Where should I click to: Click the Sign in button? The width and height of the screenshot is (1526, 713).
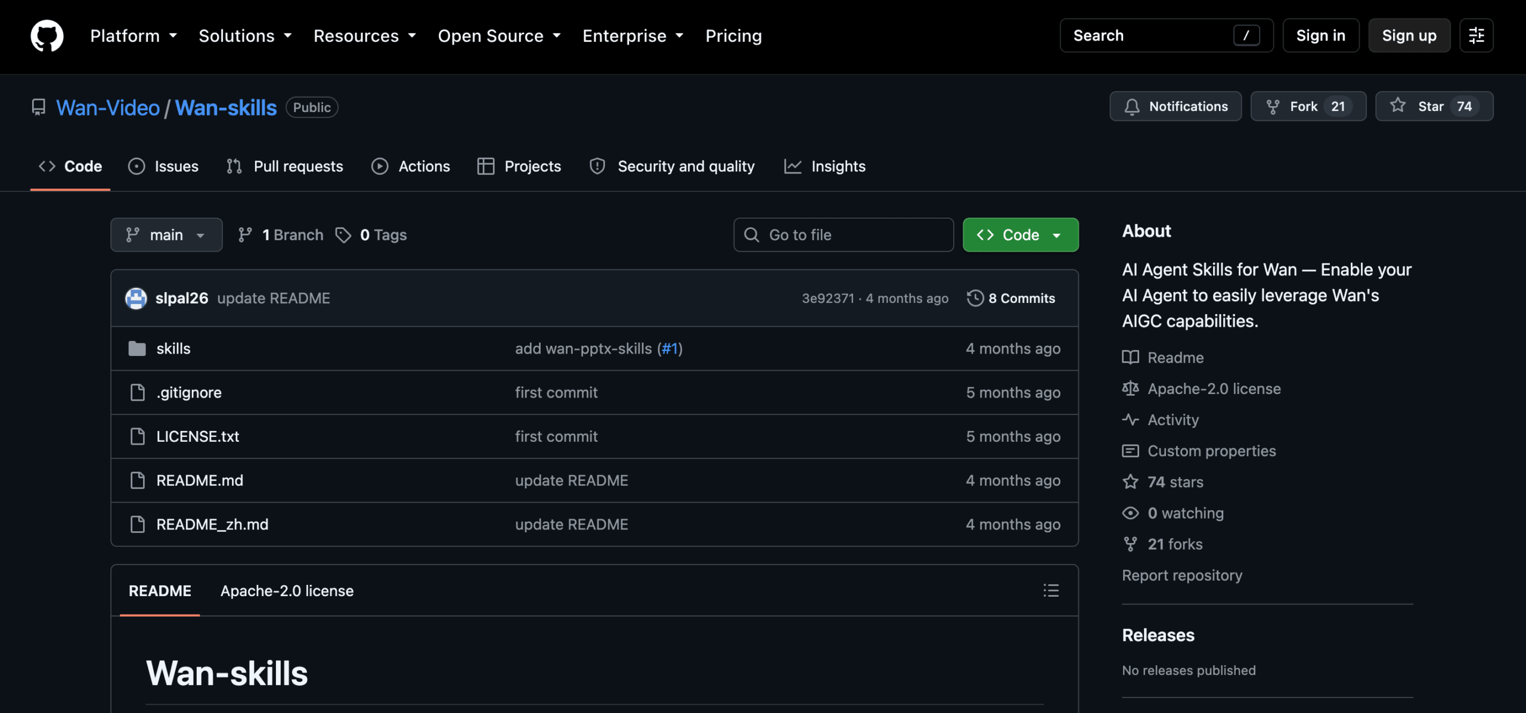(x=1320, y=36)
